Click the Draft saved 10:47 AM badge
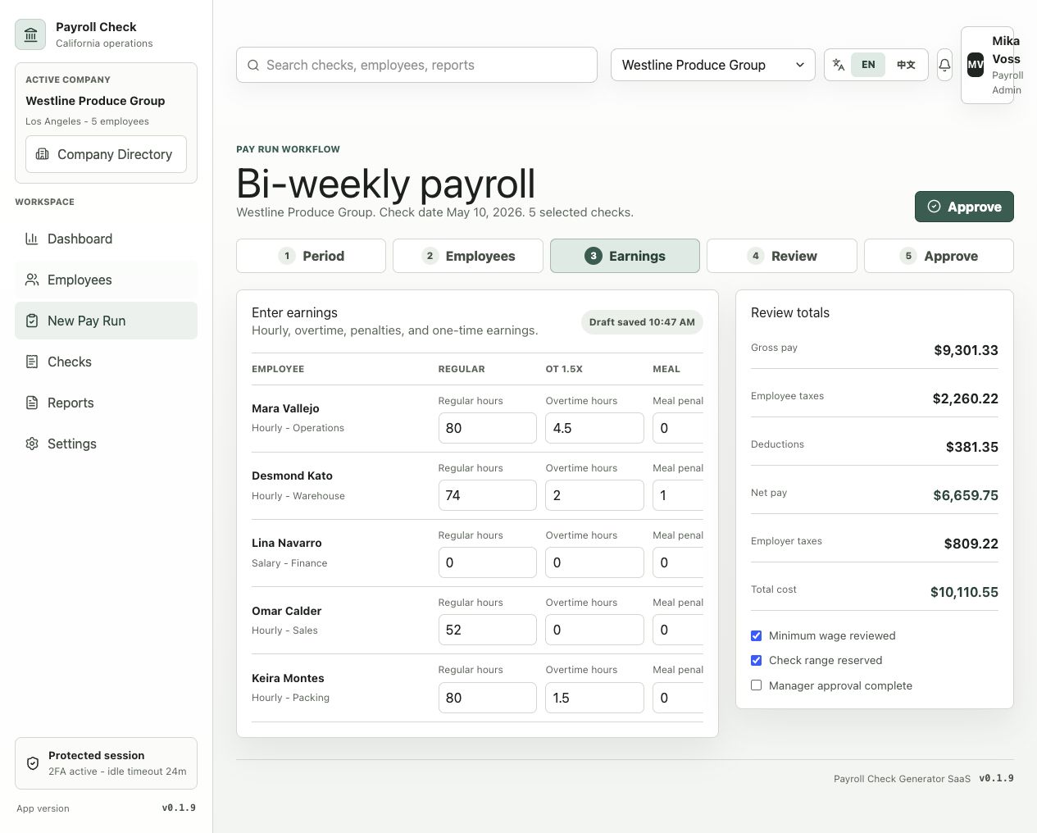The height and width of the screenshot is (833, 1037). point(642,321)
